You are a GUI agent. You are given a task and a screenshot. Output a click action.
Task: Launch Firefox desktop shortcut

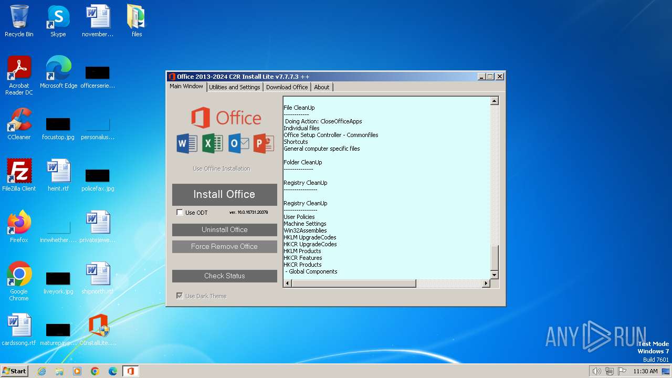[x=19, y=227]
